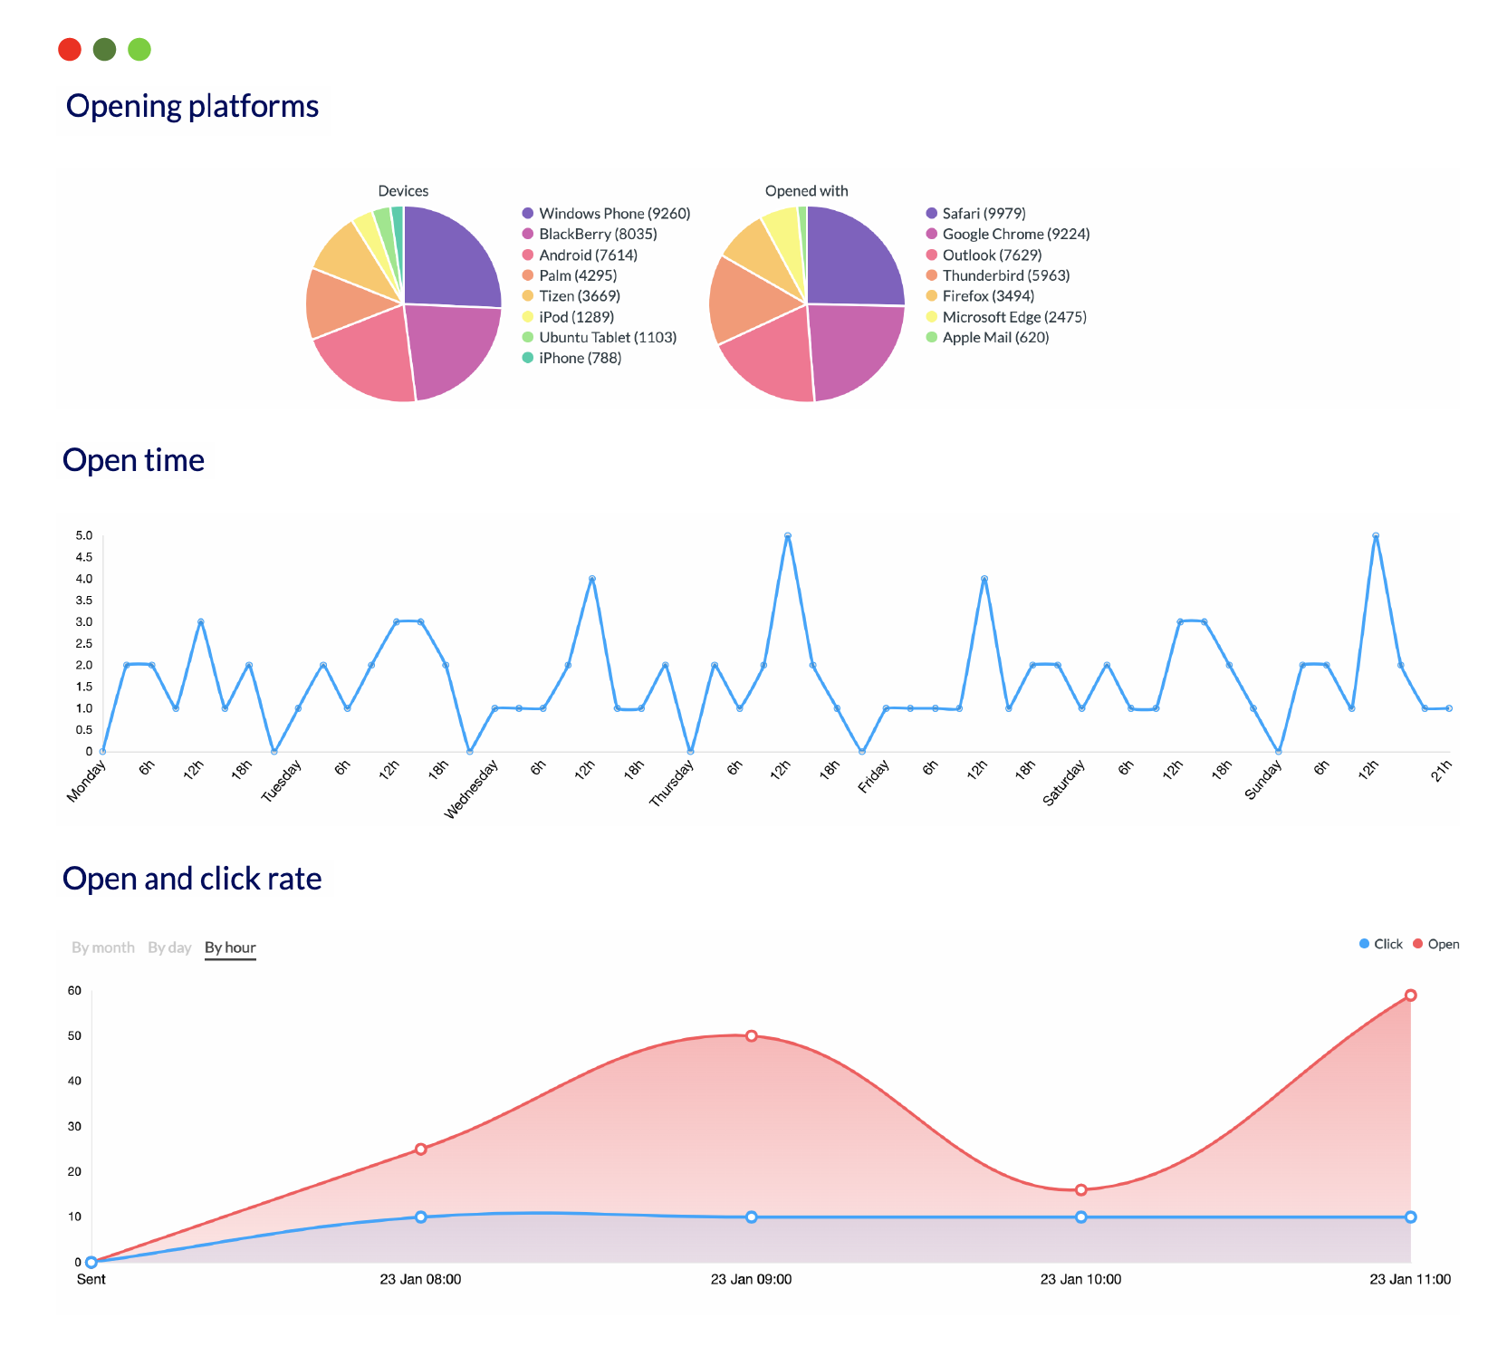Click Click-series point at 23 Jan 08:00
This screenshot has height=1366, width=1507.
tap(421, 1217)
